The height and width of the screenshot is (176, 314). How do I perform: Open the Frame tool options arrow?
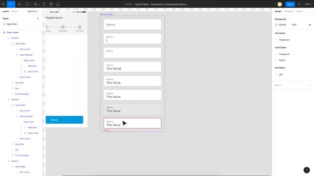[x=22, y=4]
